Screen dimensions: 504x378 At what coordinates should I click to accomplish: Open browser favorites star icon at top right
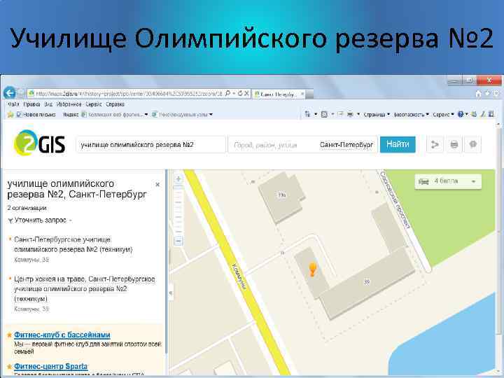click(487, 93)
